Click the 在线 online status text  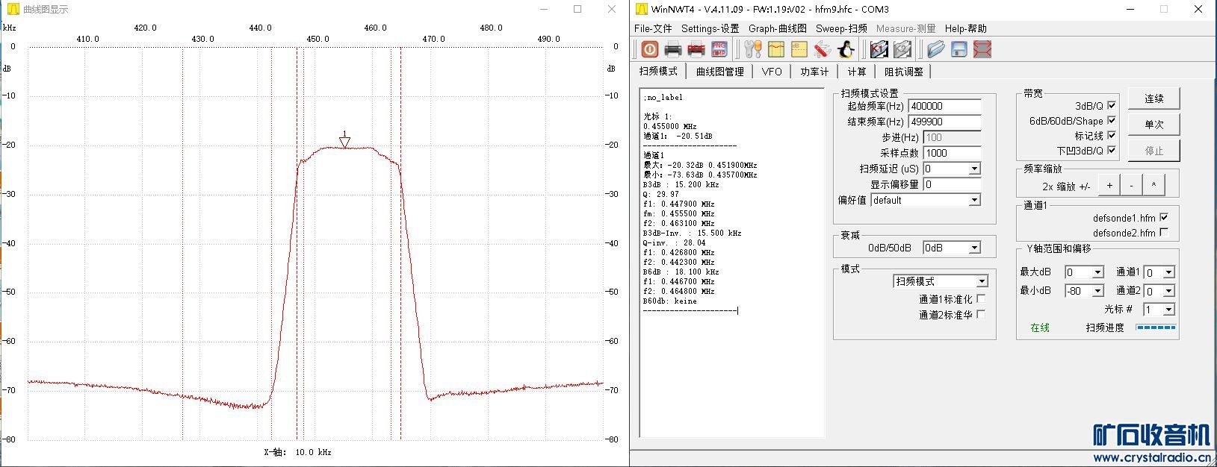click(x=1040, y=327)
